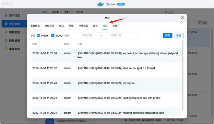Click timestamp 2022-11-08 11:23:34

click(44, 53)
